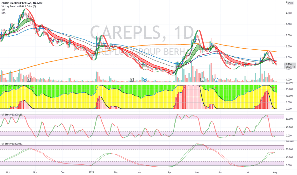
Task: Click the May label on the time axis
Action: click(197, 172)
